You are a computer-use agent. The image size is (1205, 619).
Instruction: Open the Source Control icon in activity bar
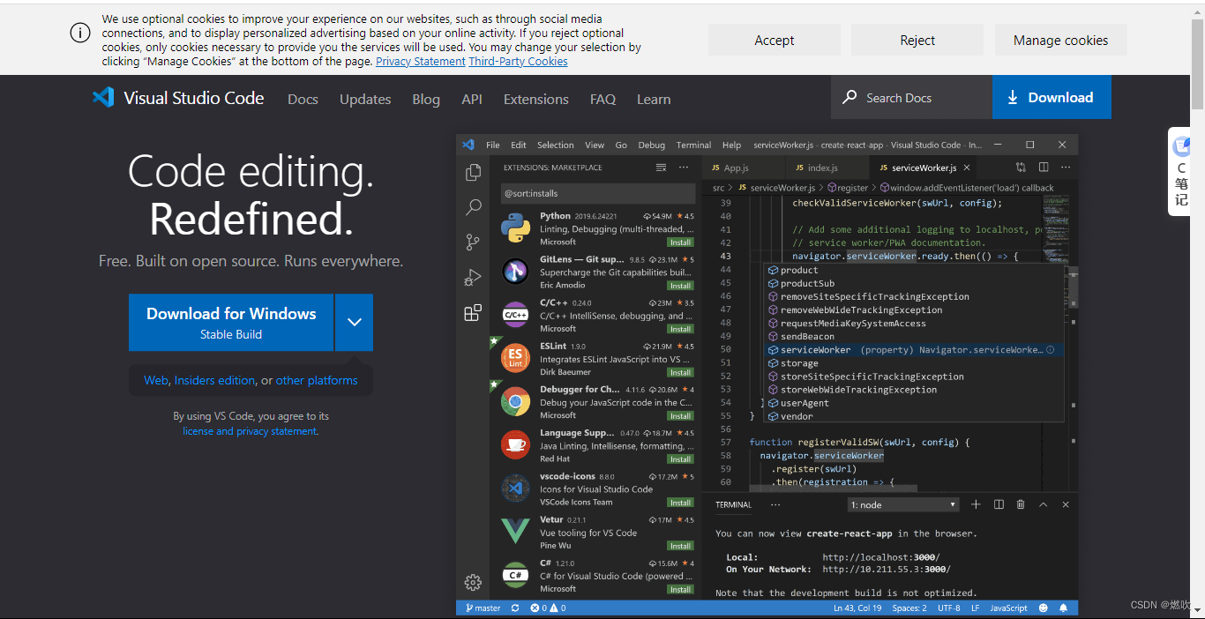point(473,242)
